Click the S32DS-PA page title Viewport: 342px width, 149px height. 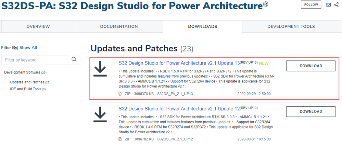click(135, 6)
